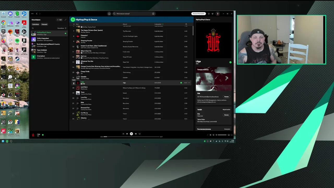Click the 'Cut My Lip' album thumbnail
Screen dimensions: 334x188
pyautogui.click(x=78, y=114)
